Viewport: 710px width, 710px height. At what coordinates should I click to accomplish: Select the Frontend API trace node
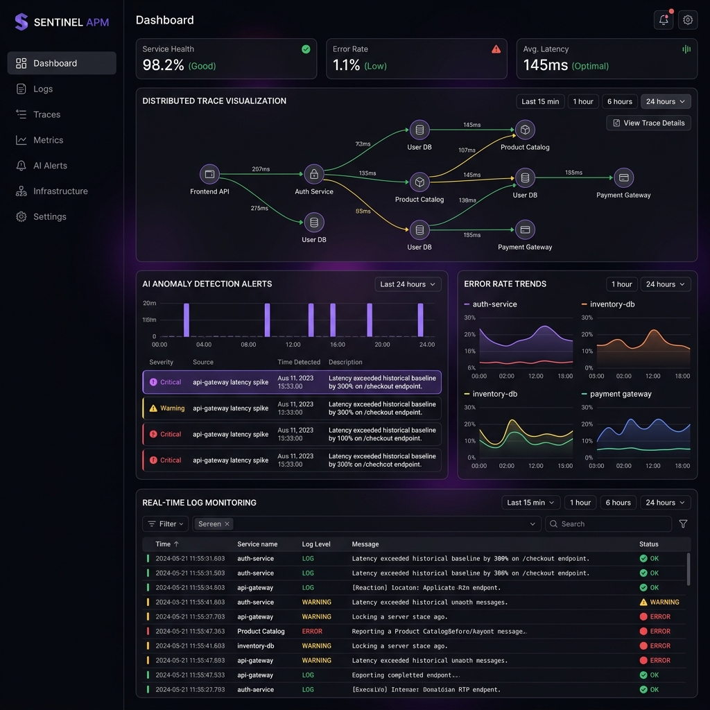tap(209, 174)
